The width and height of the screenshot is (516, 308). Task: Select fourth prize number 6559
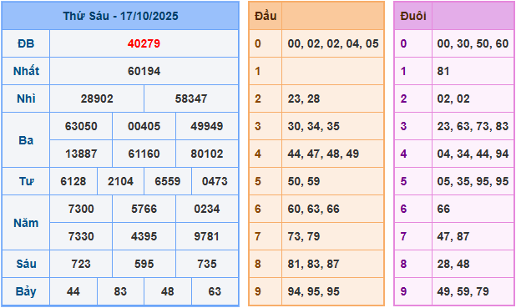[168, 181]
